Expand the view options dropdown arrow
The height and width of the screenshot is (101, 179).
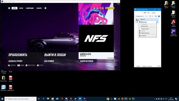coord(152,16)
